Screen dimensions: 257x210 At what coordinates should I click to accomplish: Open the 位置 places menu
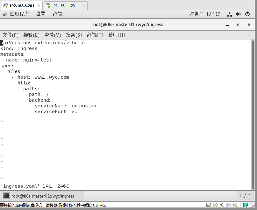(40, 14)
